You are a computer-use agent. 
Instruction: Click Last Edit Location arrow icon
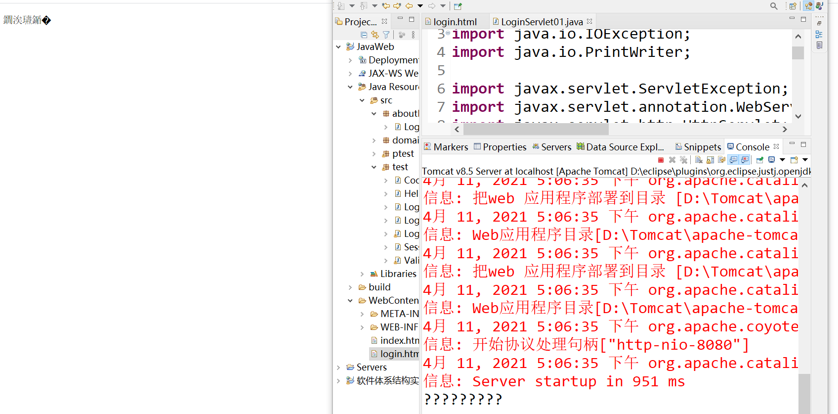click(386, 6)
